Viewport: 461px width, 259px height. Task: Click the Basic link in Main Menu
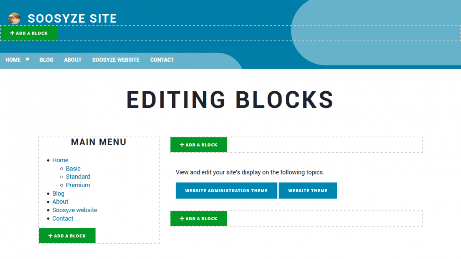pos(73,168)
